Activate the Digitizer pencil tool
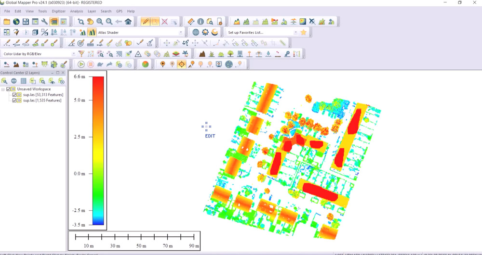The image size is (482, 255). (x=146, y=22)
